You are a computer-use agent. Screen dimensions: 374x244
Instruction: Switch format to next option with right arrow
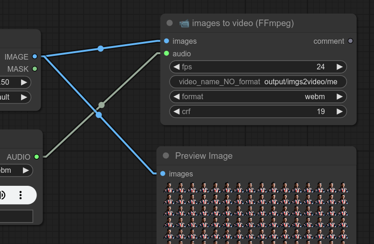pos(339,97)
